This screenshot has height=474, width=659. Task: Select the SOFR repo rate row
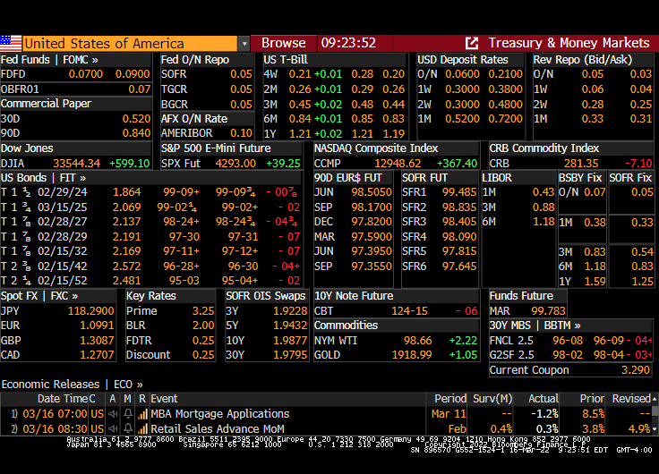point(207,74)
